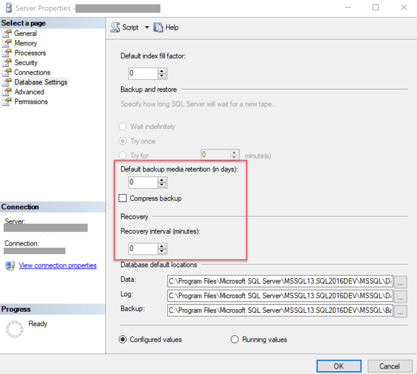417x374 pixels.
Task: Increase Try for minutes value
Action: coord(234,152)
